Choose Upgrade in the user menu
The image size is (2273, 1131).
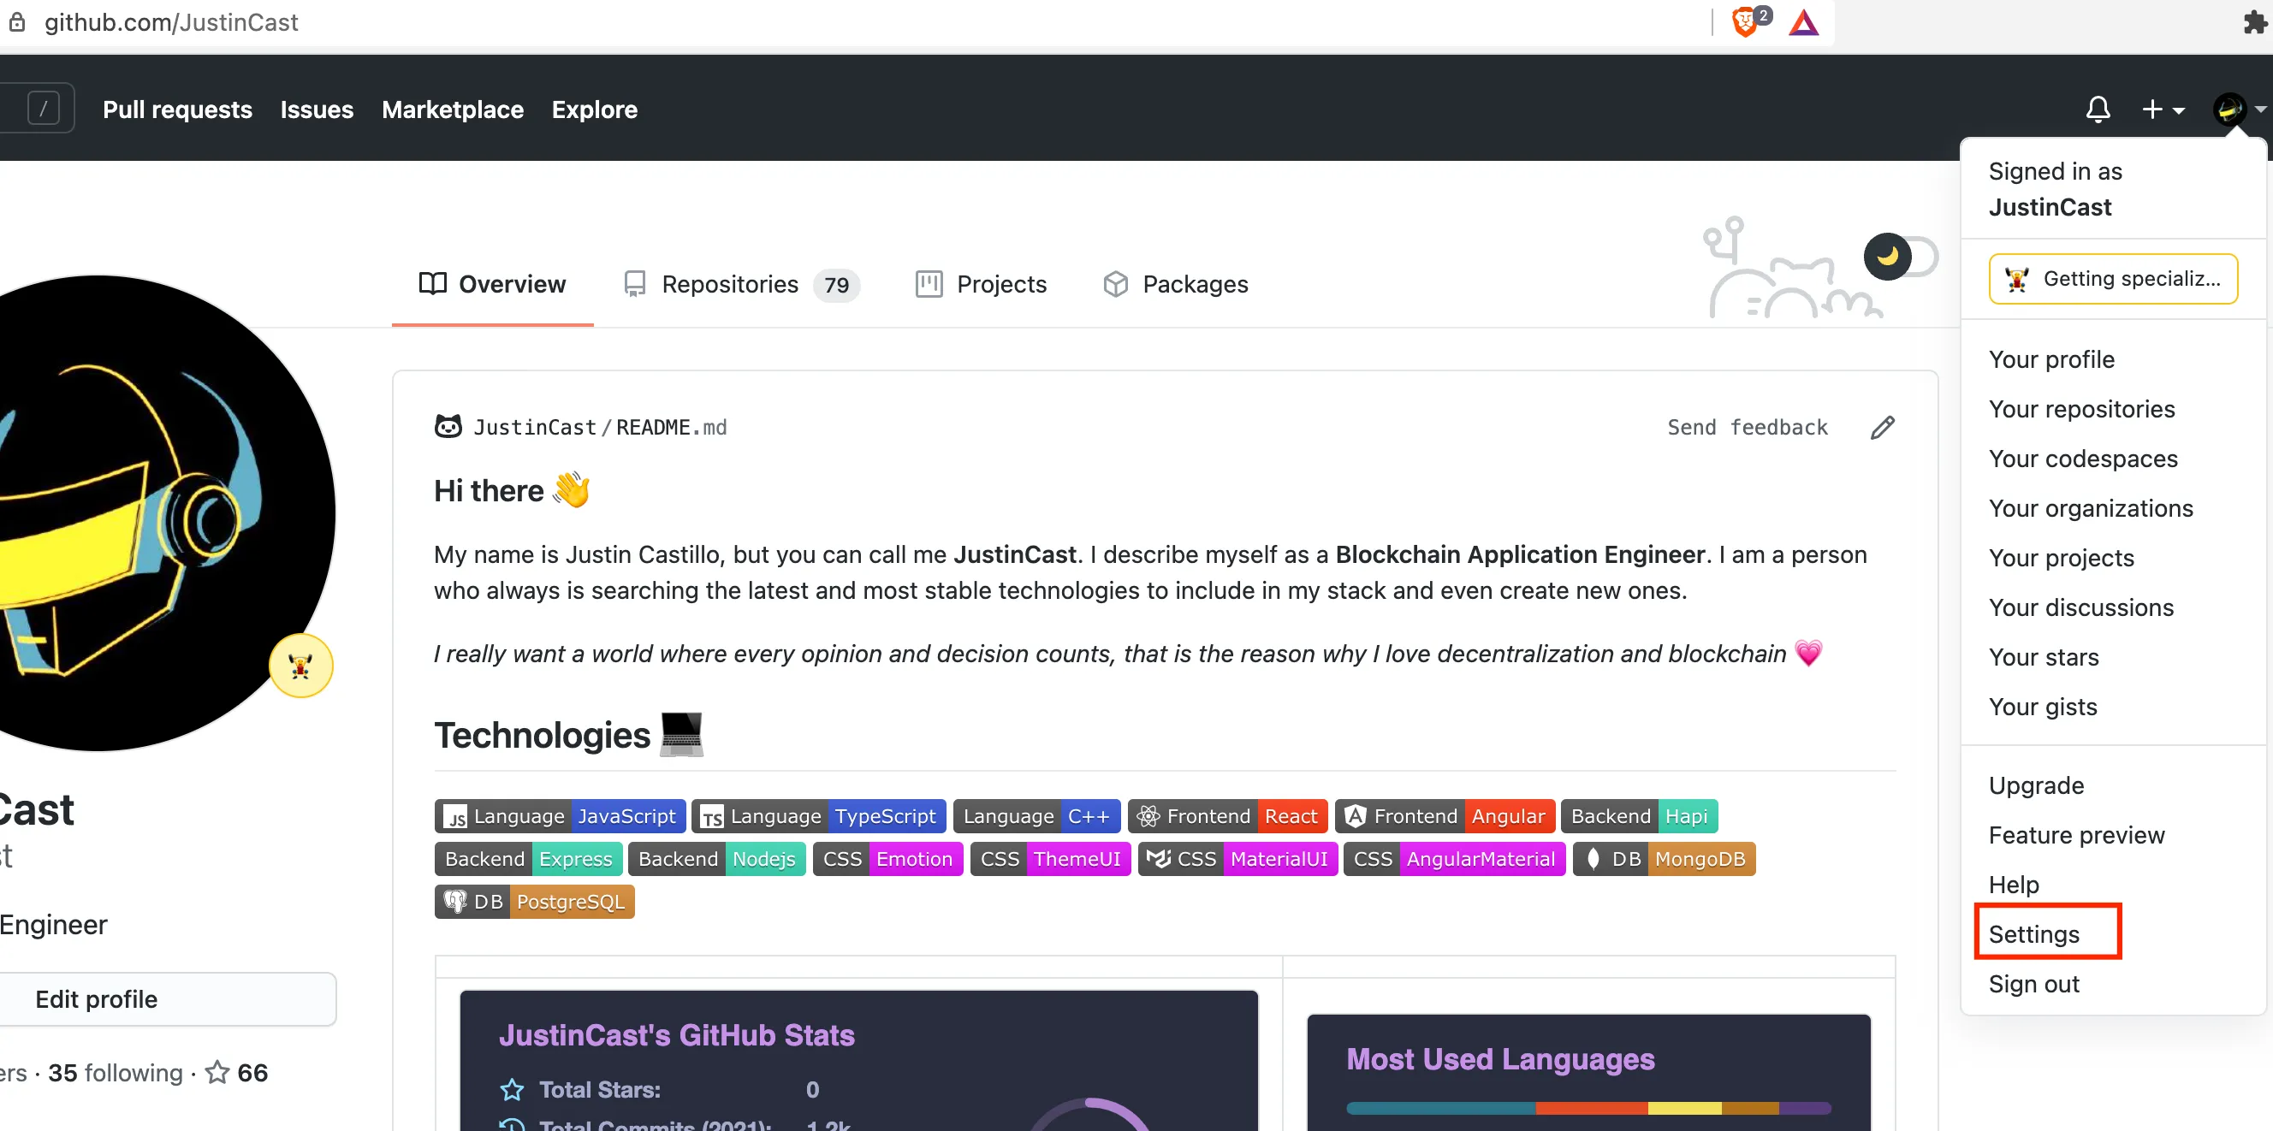(x=2036, y=785)
